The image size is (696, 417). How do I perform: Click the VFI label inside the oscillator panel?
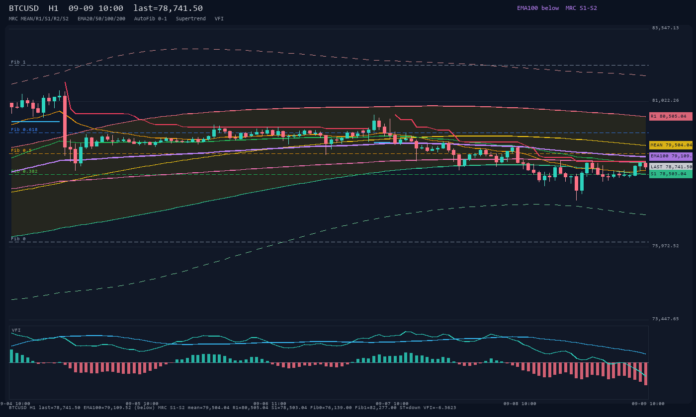pyautogui.click(x=16, y=330)
